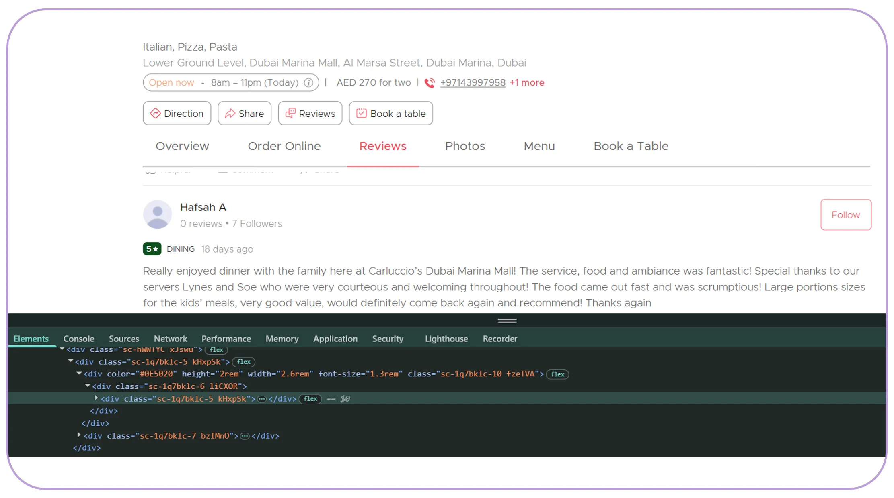Click the Reviews button with chat icon
Screen dimensions: 894x498
(310, 113)
